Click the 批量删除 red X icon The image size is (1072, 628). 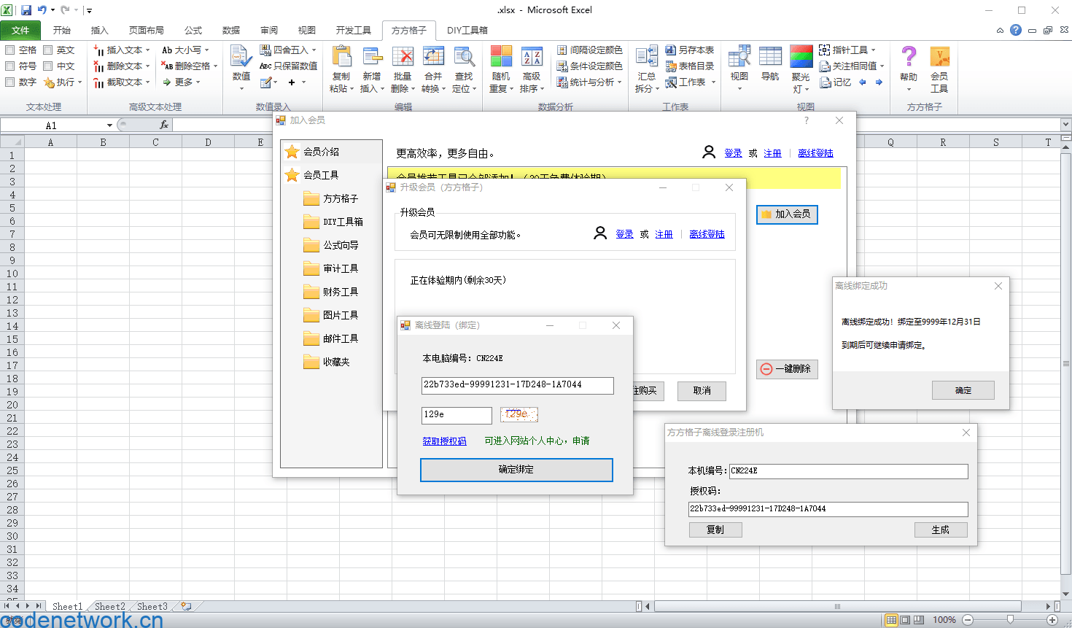403,56
